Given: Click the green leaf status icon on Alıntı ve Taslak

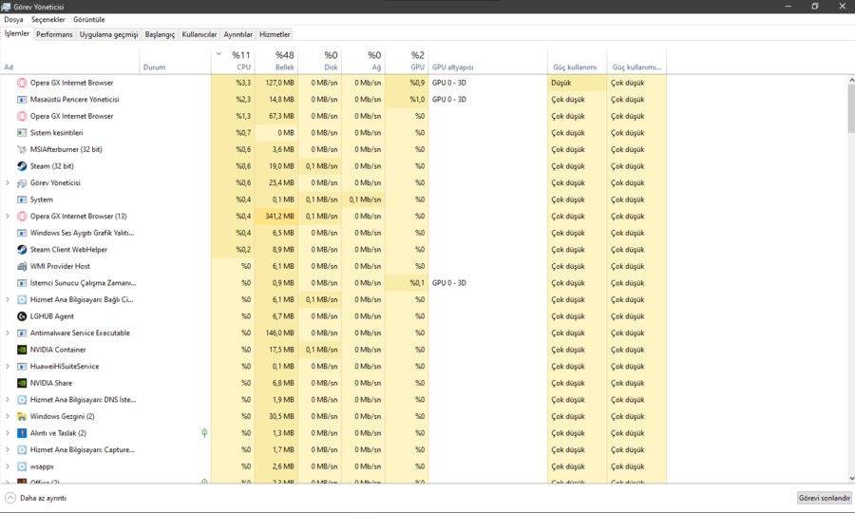Looking at the screenshot, I should pos(204,433).
